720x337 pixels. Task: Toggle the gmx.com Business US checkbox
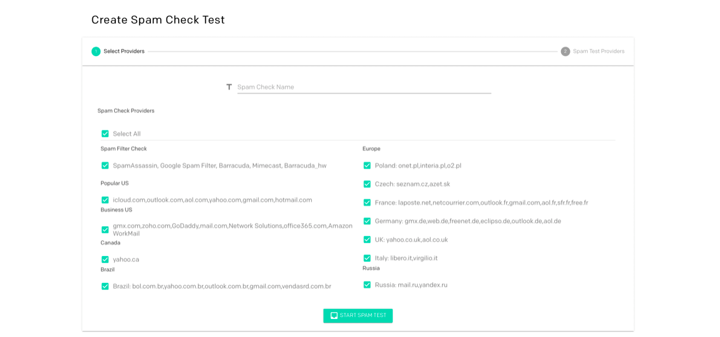coord(105,230)
